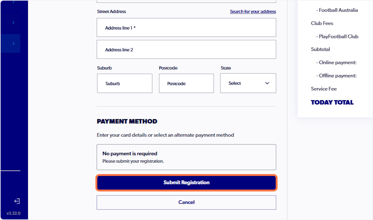
Task: Click the Address line 2 field
Action: pos(186,49)
